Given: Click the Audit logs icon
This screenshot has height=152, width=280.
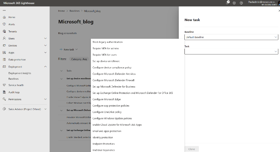Looking at the screenshot, I should pos(4,92).
